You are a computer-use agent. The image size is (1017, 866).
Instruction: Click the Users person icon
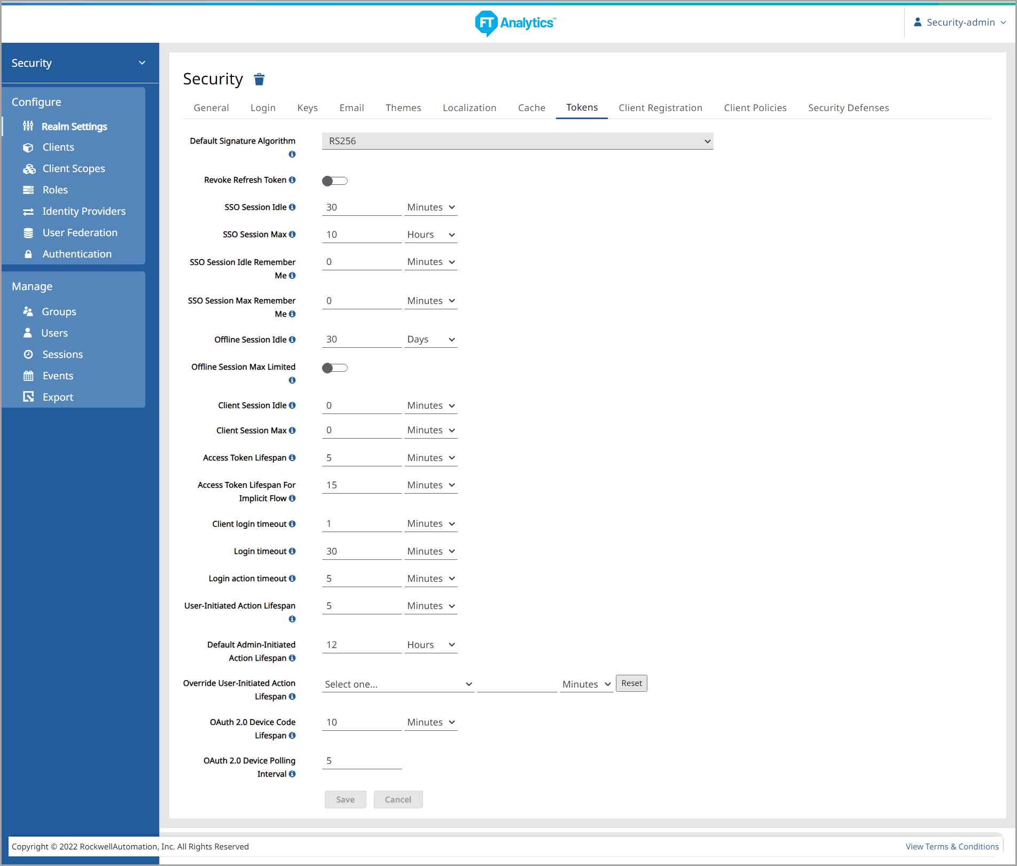tap(28, 333)
